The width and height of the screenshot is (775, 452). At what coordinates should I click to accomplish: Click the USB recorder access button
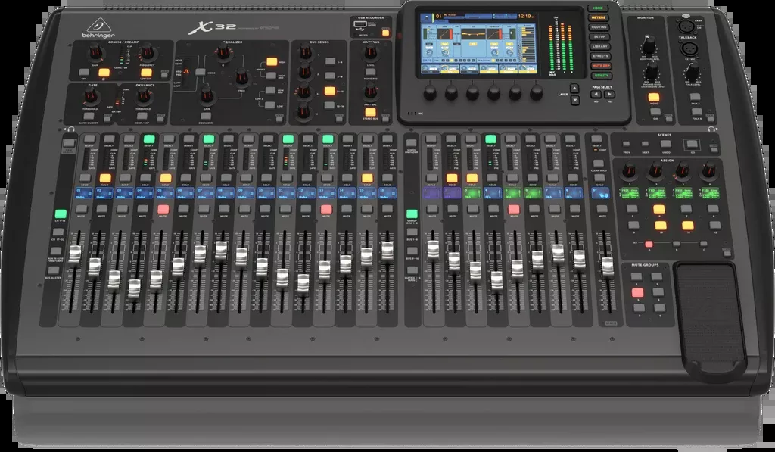point(385,33)
